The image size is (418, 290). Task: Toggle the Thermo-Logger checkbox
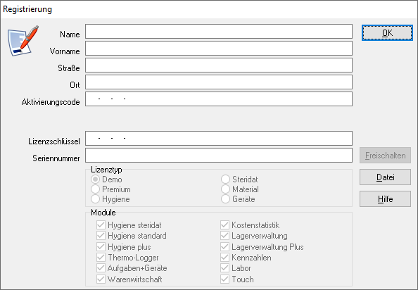pyautogui.click(x=101, y=257)
